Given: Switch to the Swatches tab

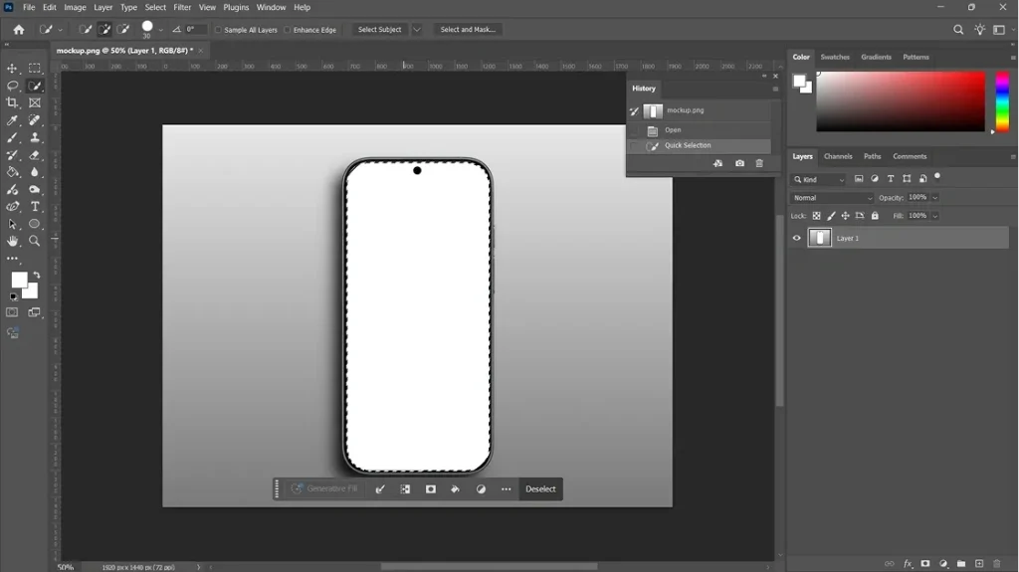Looking at the screenshot, I should coord(835,58).
